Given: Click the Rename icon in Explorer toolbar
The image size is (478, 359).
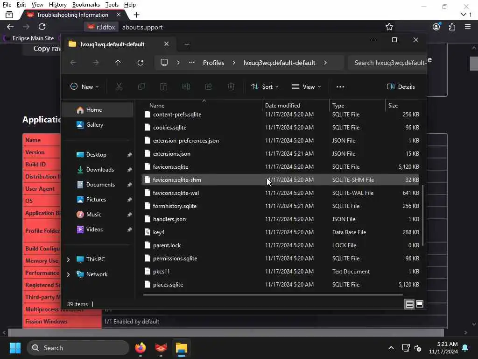Looking at the screenshot, I should click(x=186, y=86).
